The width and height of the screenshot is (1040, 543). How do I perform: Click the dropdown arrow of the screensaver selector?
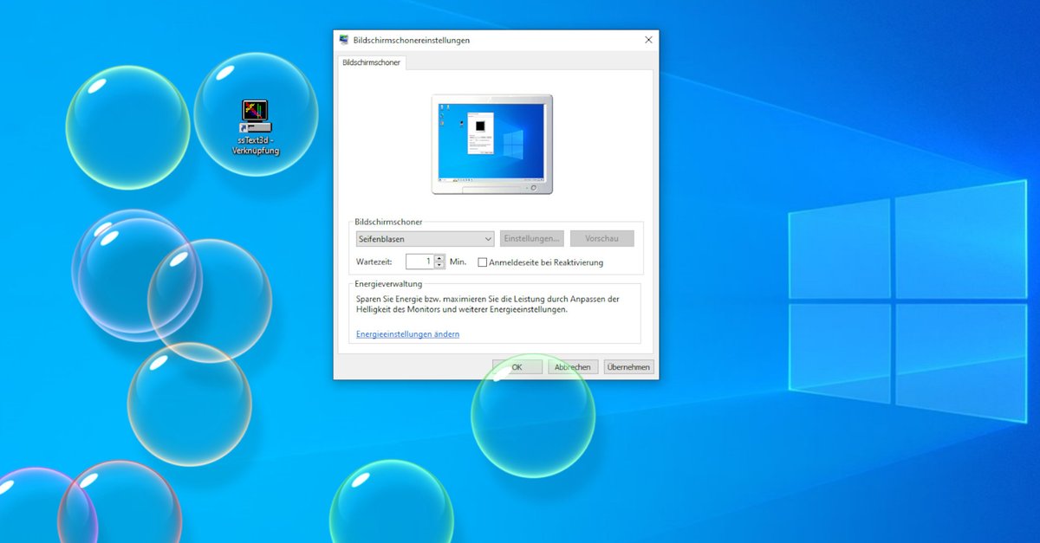487,238
